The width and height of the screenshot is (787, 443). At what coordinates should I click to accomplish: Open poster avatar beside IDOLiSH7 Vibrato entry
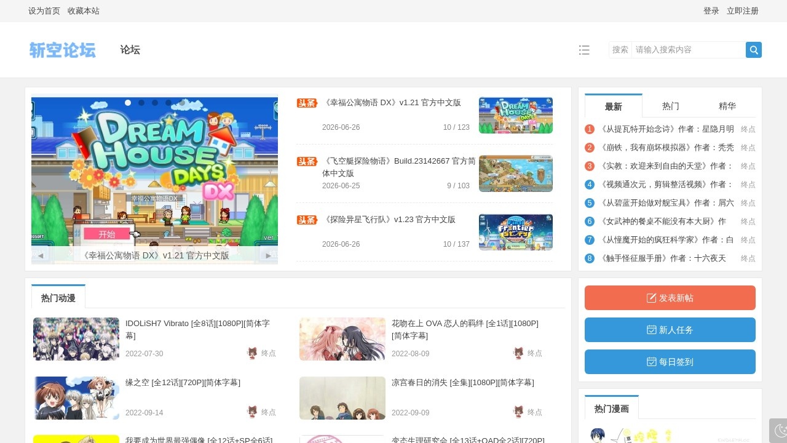pos(252,353)
